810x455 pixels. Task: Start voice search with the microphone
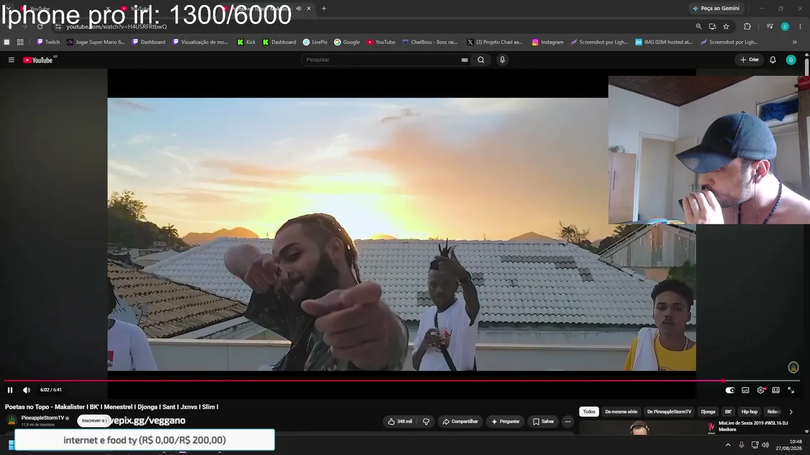tap(502, 60)
